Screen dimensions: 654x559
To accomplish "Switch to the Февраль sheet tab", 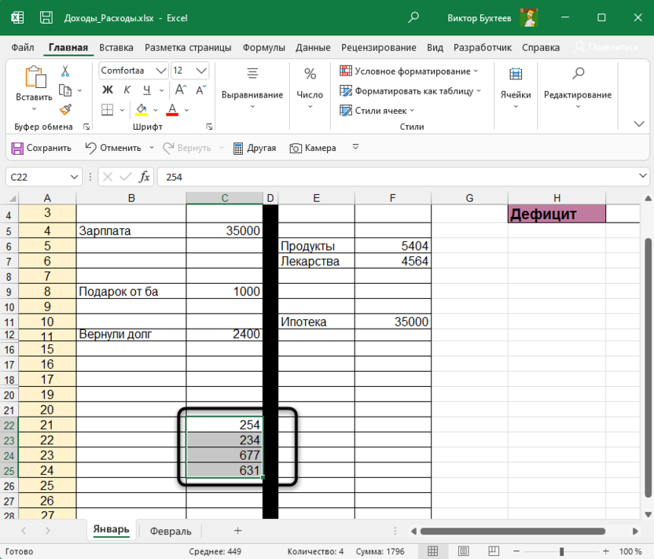I will click(x=171, y=531).
